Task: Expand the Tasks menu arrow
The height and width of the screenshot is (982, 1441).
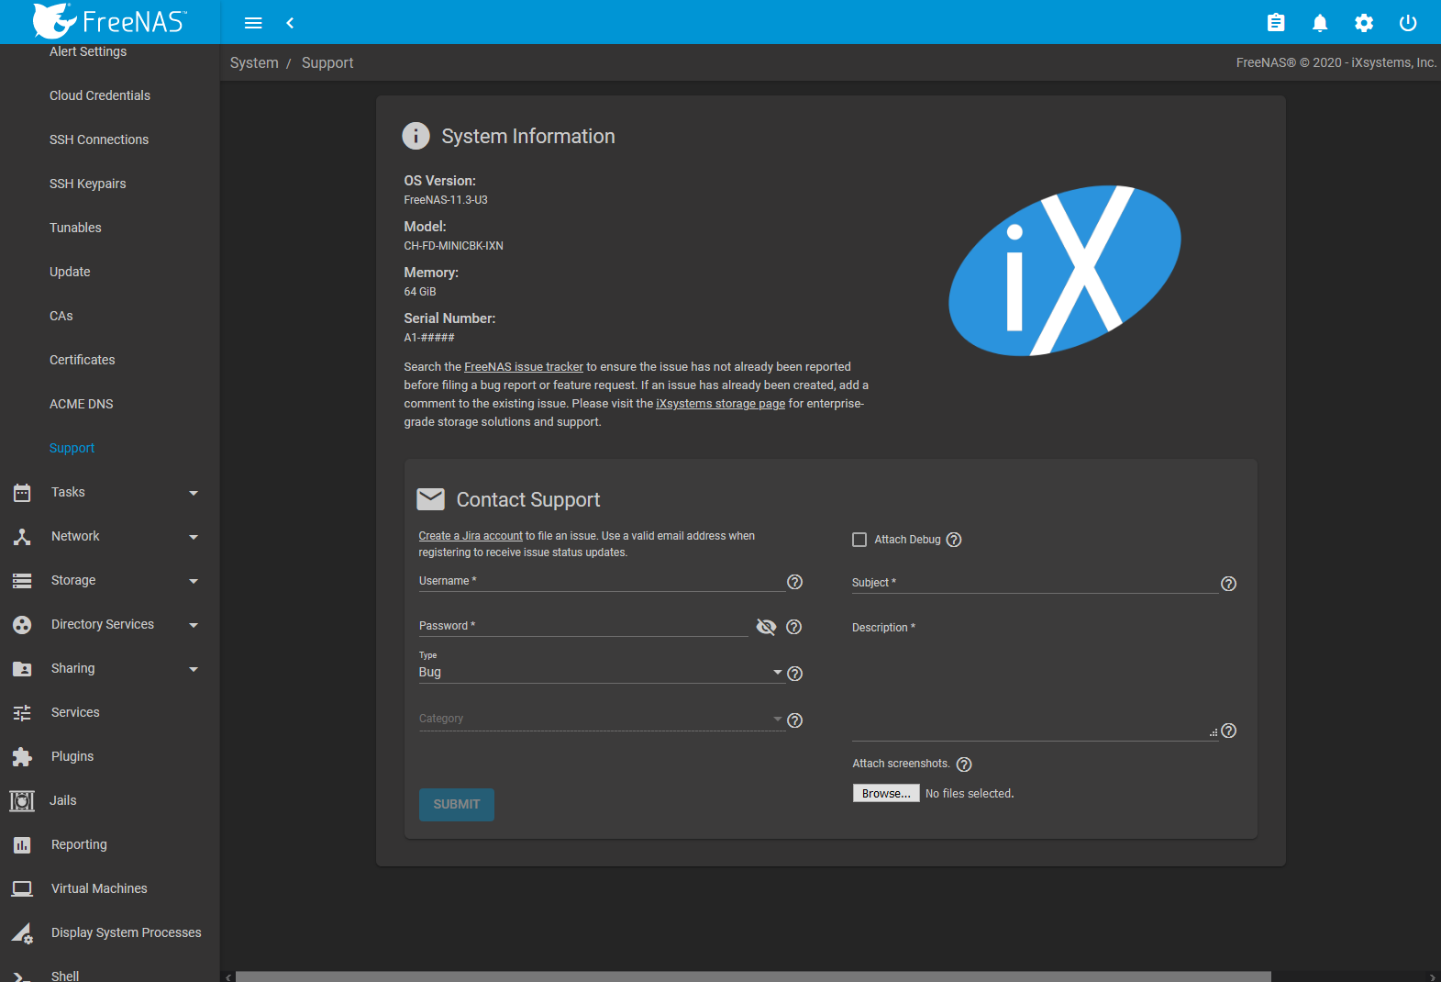Action: 194,493
